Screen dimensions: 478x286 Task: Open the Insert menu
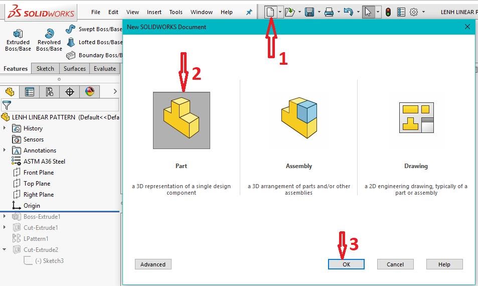(154, 12)
